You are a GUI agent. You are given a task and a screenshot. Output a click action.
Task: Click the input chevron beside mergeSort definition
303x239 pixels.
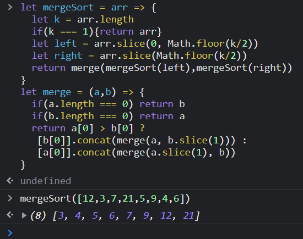pos(10,7)
